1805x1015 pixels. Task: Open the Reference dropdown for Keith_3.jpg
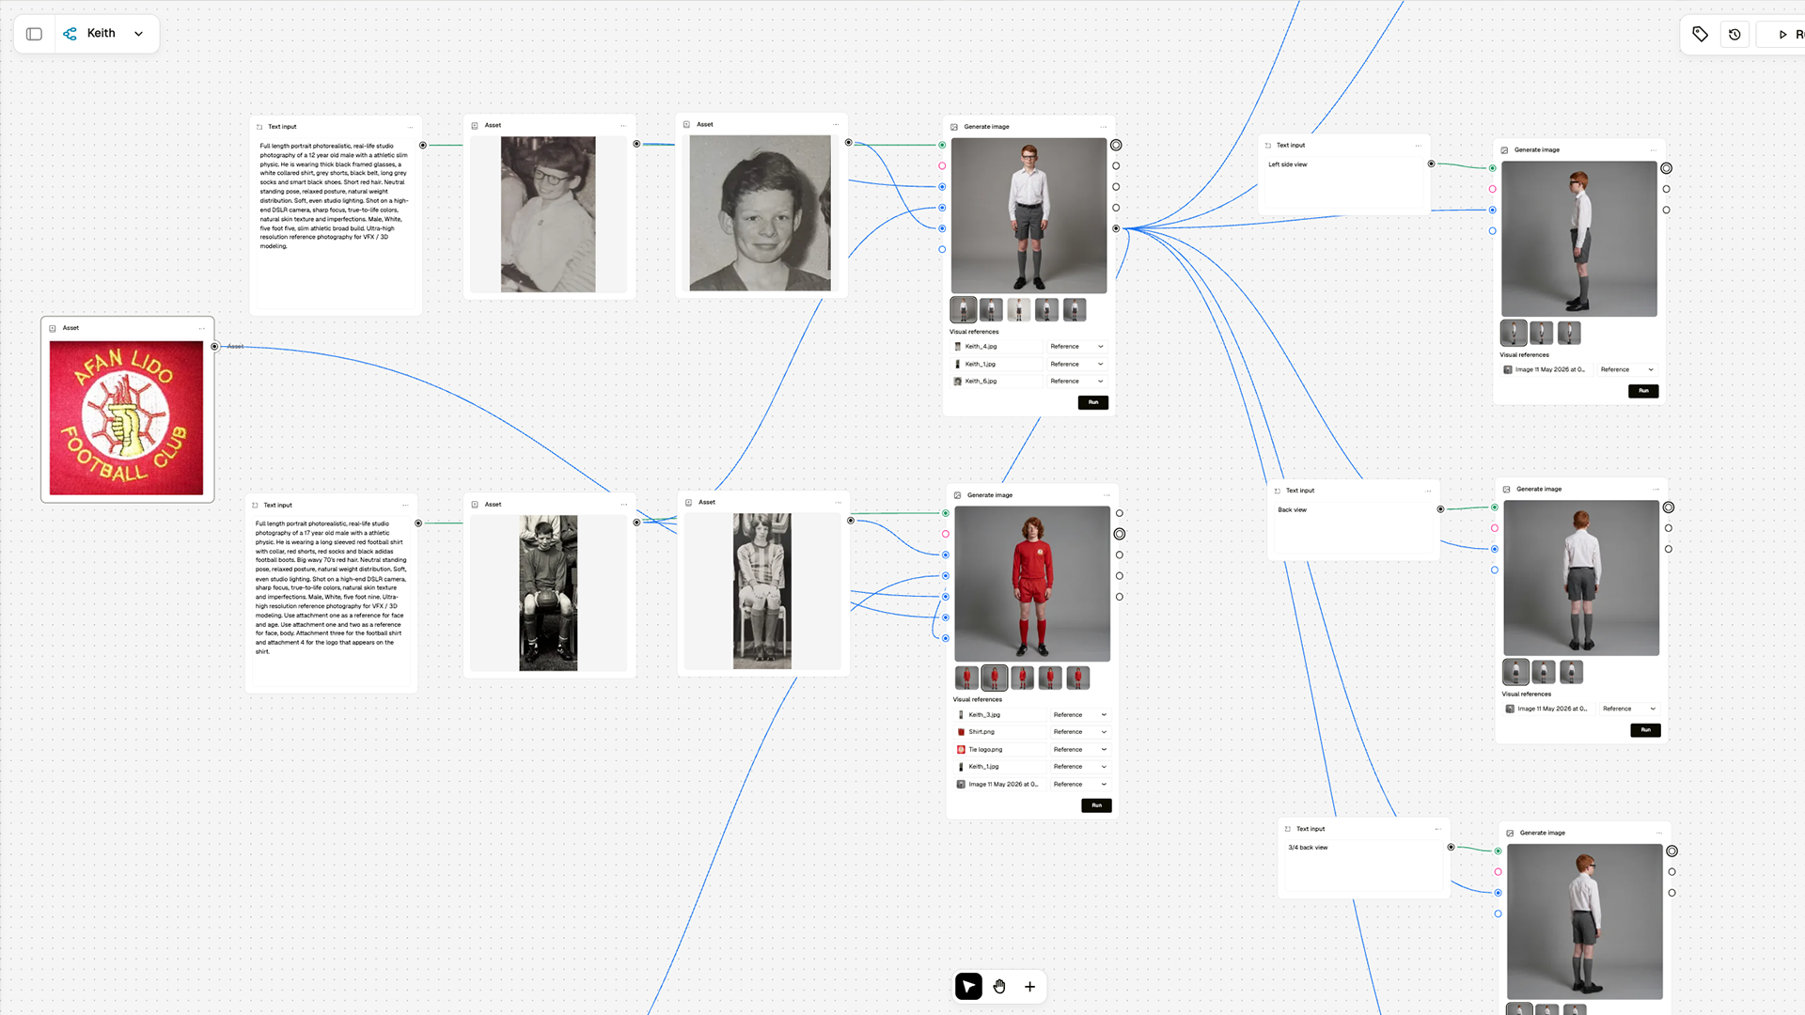[1080, 715]
